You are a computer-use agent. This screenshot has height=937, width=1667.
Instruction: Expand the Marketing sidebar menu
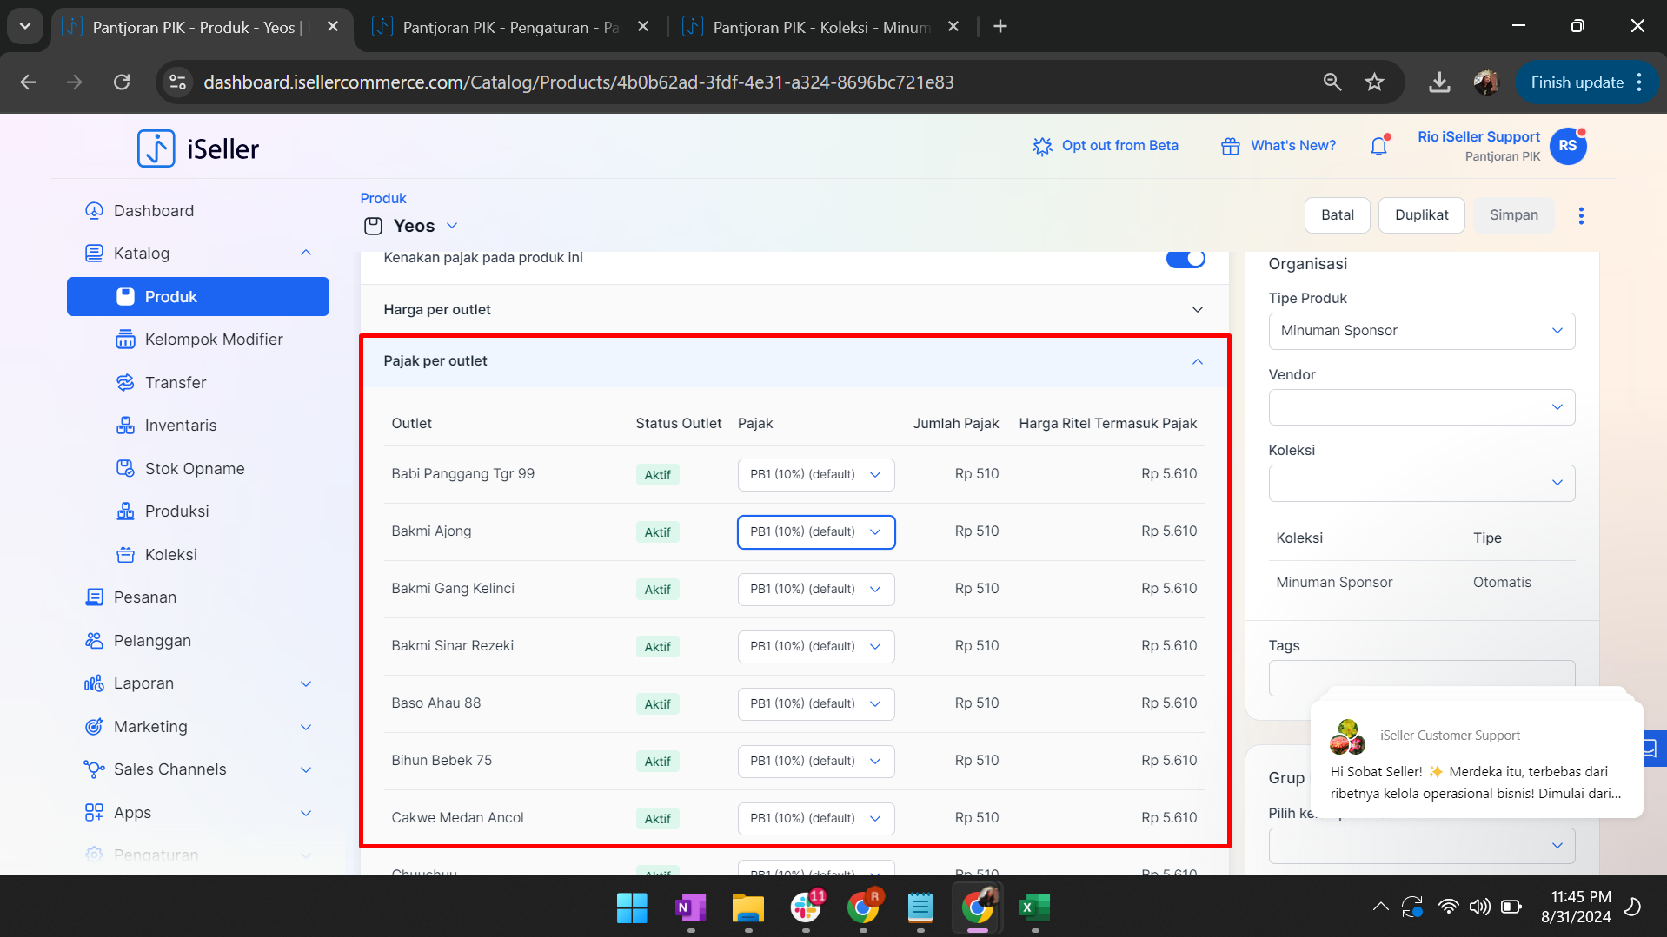coord(306,727)
